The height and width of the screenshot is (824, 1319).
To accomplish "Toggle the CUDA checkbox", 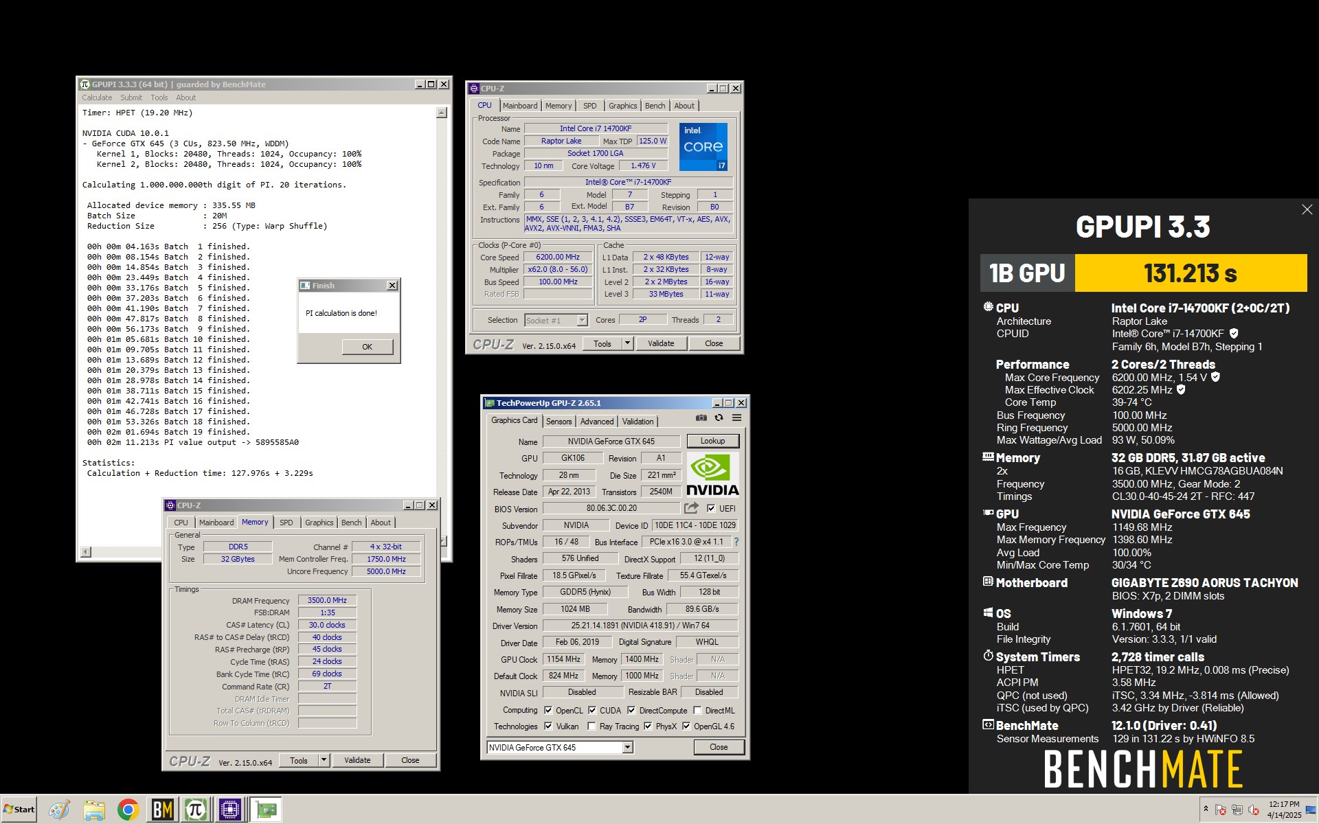I will 591,710.
